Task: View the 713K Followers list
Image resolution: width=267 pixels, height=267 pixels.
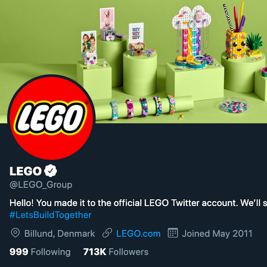Action: (x=116, y=252)
